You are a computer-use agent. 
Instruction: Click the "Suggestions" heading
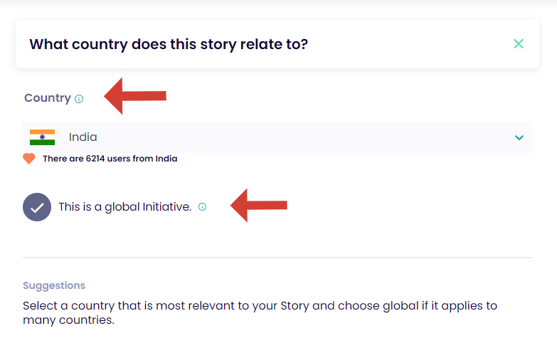[54, 285]
